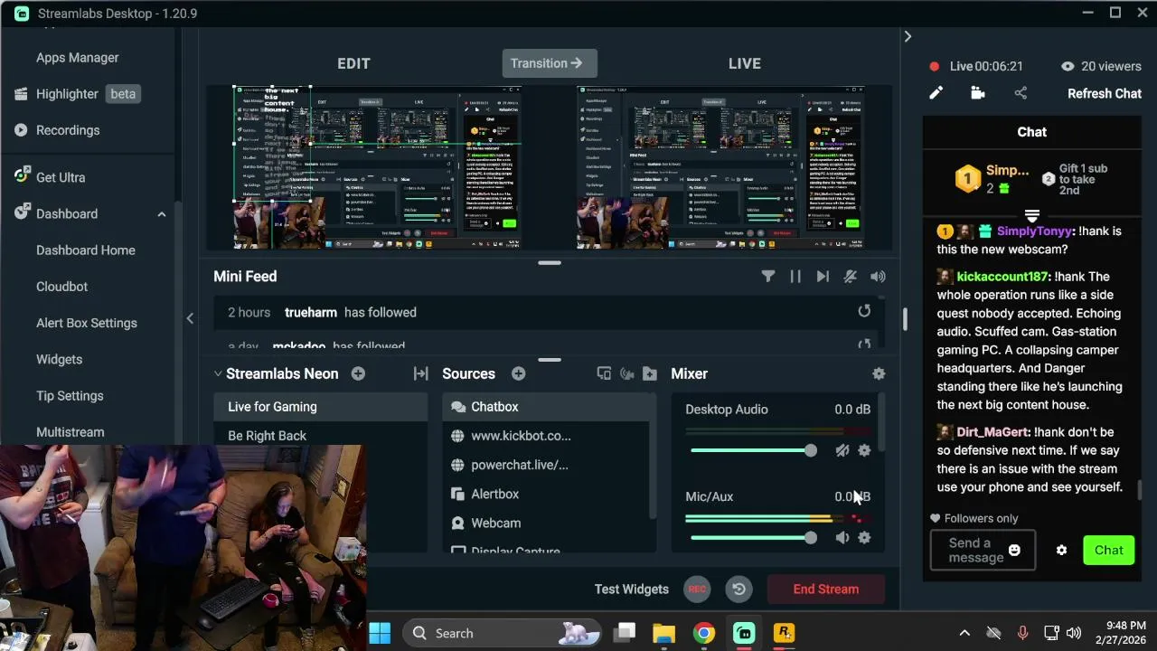This screenshot has width=1157, height=651.
Task: Select the www.kickbot.co source
Action: tap(546, 436)
